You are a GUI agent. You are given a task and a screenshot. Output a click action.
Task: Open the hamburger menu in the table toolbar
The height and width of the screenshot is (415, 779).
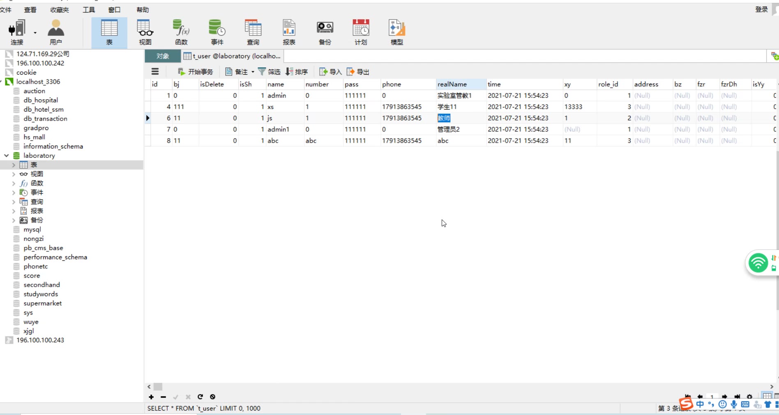point(155,72)
